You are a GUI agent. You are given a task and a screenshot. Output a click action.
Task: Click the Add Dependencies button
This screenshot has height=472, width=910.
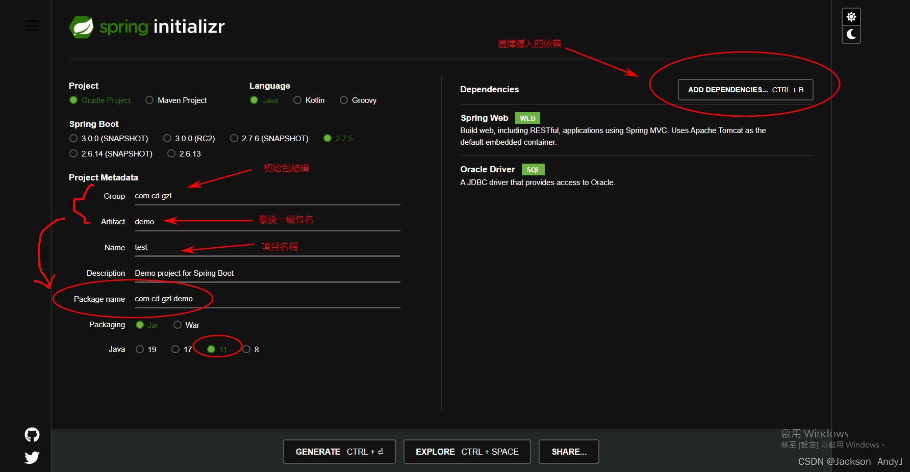(745, 90)
